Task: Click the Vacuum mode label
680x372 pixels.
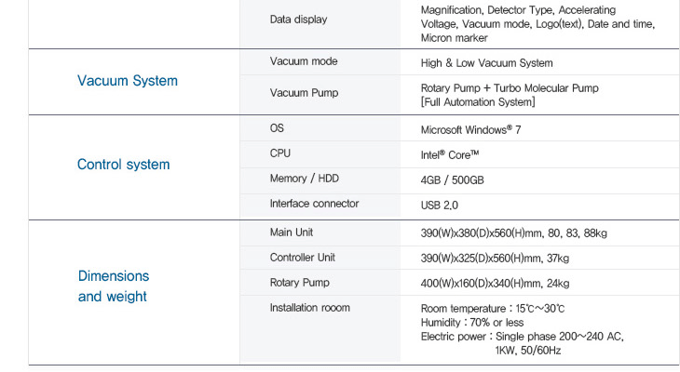Action: pyautogui.click(x=304, y=61)
